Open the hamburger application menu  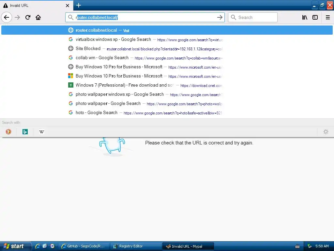[x=328, y=17]
